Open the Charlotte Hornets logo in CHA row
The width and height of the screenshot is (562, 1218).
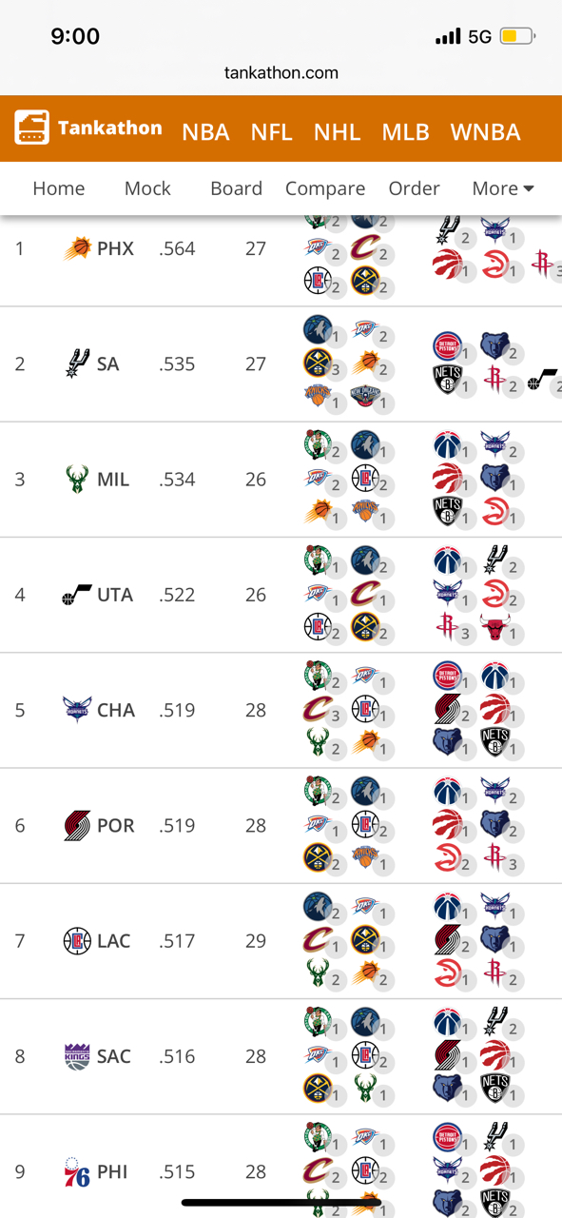click(x=77, y=710)
